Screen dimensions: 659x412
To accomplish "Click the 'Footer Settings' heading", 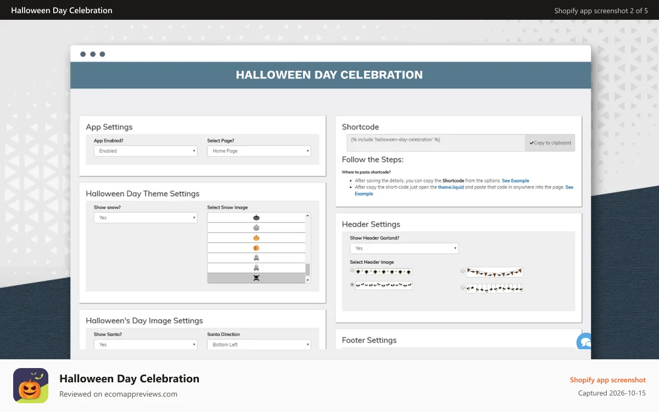I will pyautogui.click(x=369, y=340).
